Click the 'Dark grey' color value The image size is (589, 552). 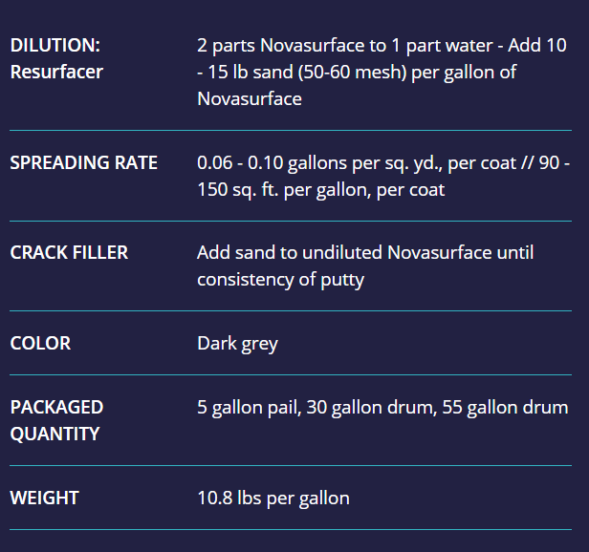pyautogui.click(x=237, y=343)
